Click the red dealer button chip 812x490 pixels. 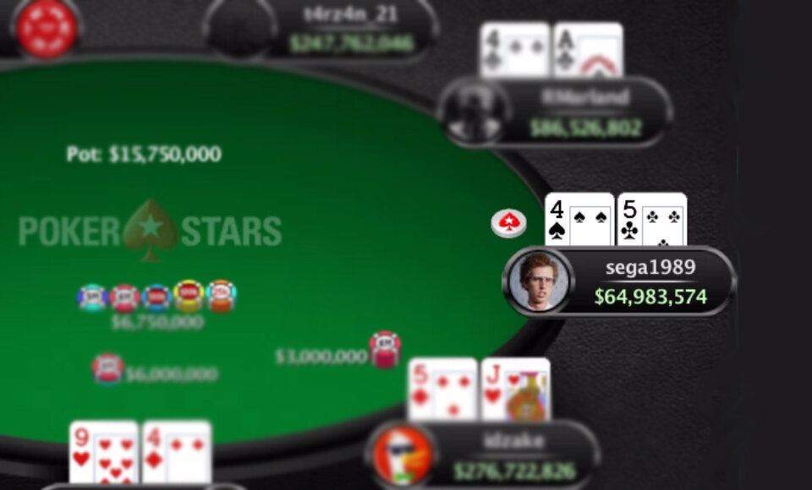508,224
